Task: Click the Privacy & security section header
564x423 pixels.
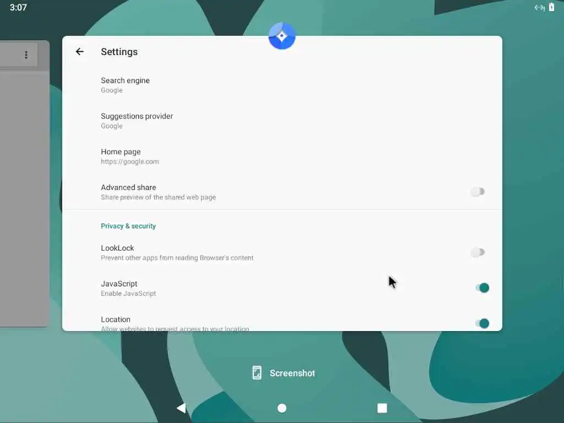Action: 128,226
